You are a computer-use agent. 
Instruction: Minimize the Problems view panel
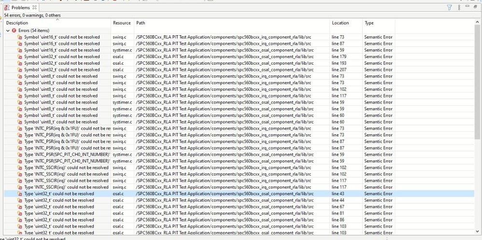point(467,6)
